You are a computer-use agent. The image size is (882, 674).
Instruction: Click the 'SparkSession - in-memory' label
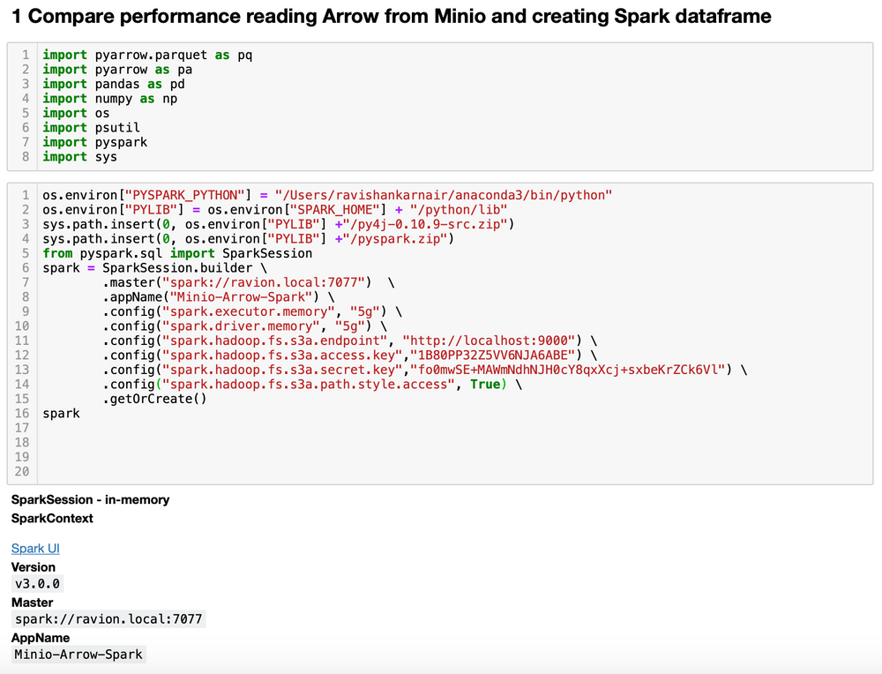[x=89, y=499]
